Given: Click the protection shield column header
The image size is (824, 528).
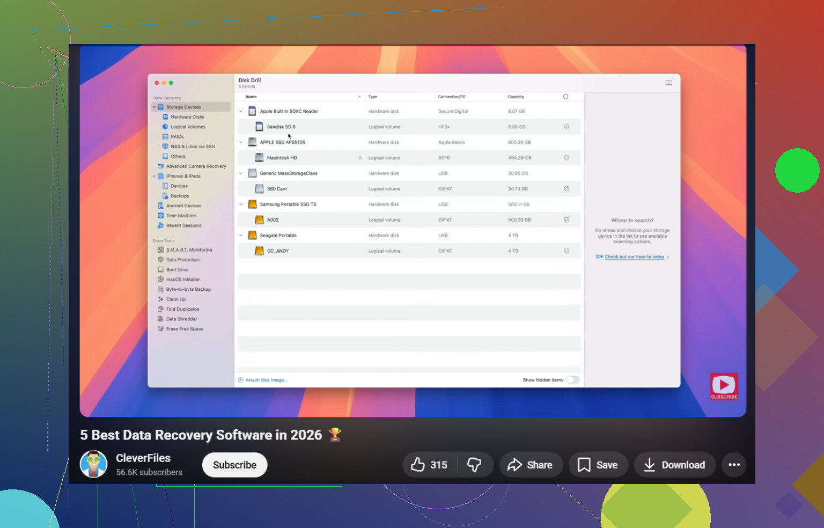Looking at the screenshot, I should point(565,97).
